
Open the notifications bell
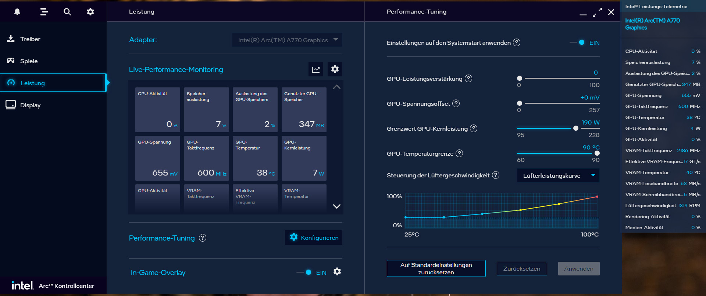[17, 12]
